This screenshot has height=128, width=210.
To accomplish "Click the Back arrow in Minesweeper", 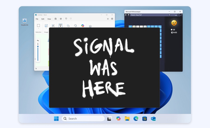I will click(128, 15).
